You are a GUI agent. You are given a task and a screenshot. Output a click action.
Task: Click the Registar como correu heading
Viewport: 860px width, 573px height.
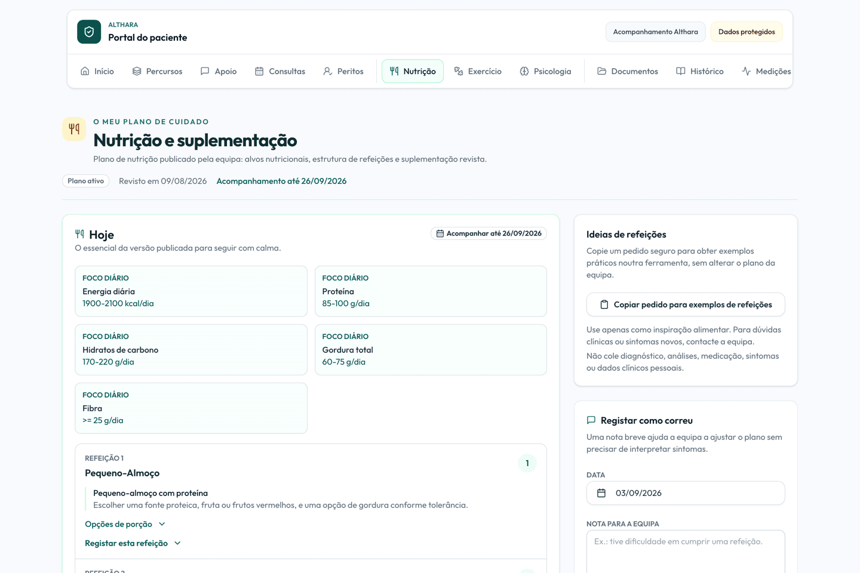[647, 421]
